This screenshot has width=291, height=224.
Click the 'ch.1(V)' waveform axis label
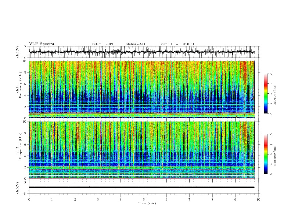point(18,52)
